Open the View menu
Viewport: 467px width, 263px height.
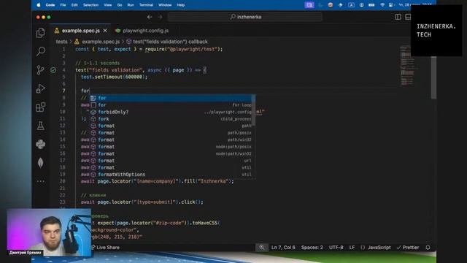107,5
